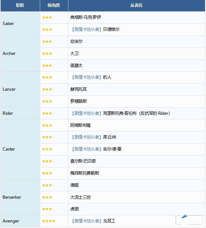Click the 从者名 column header
206x228 pixels.
136,6
